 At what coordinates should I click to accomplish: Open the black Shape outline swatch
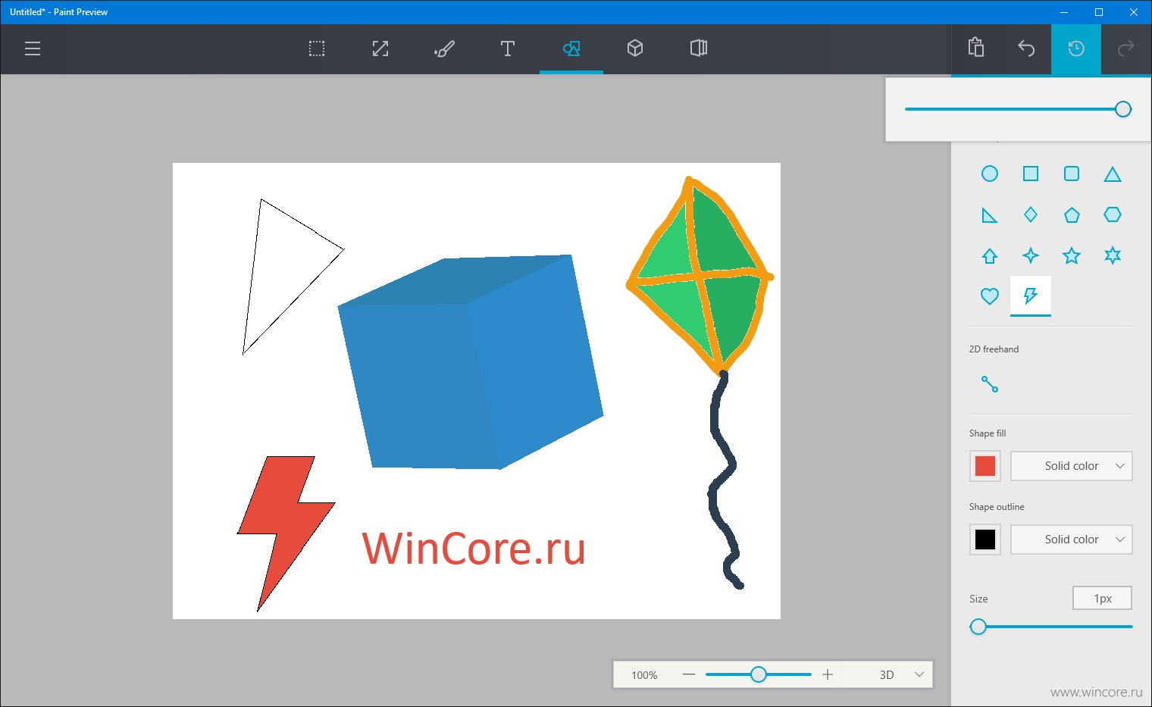click(x=985, y=540)
